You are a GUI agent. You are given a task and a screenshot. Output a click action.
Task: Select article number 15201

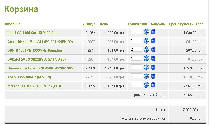(90, 59)
